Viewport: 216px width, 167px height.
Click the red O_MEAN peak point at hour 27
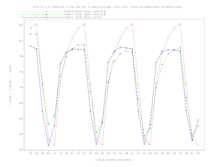click(84, 24)
